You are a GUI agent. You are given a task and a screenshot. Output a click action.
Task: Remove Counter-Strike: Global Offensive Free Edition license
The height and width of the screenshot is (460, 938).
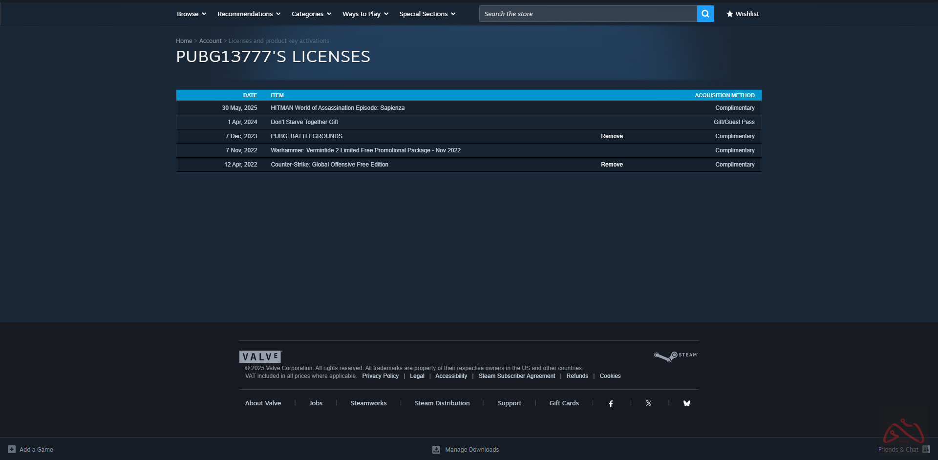tap(612, 165)
